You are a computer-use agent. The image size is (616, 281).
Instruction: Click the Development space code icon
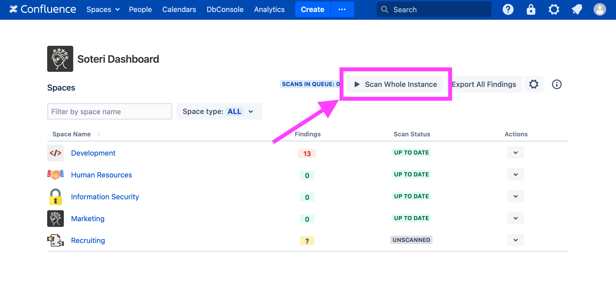coord(56,153)
